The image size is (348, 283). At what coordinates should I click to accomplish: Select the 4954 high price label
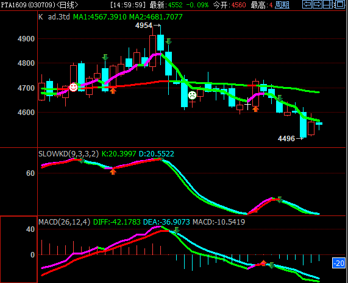[144, 26]
